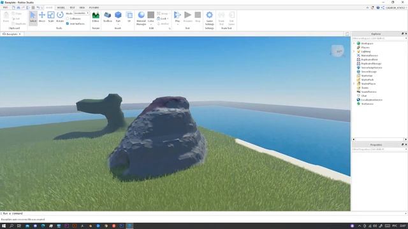Undock the Explorer panel
Viewport: 408px width, 229px height.
tap(402, 34)
